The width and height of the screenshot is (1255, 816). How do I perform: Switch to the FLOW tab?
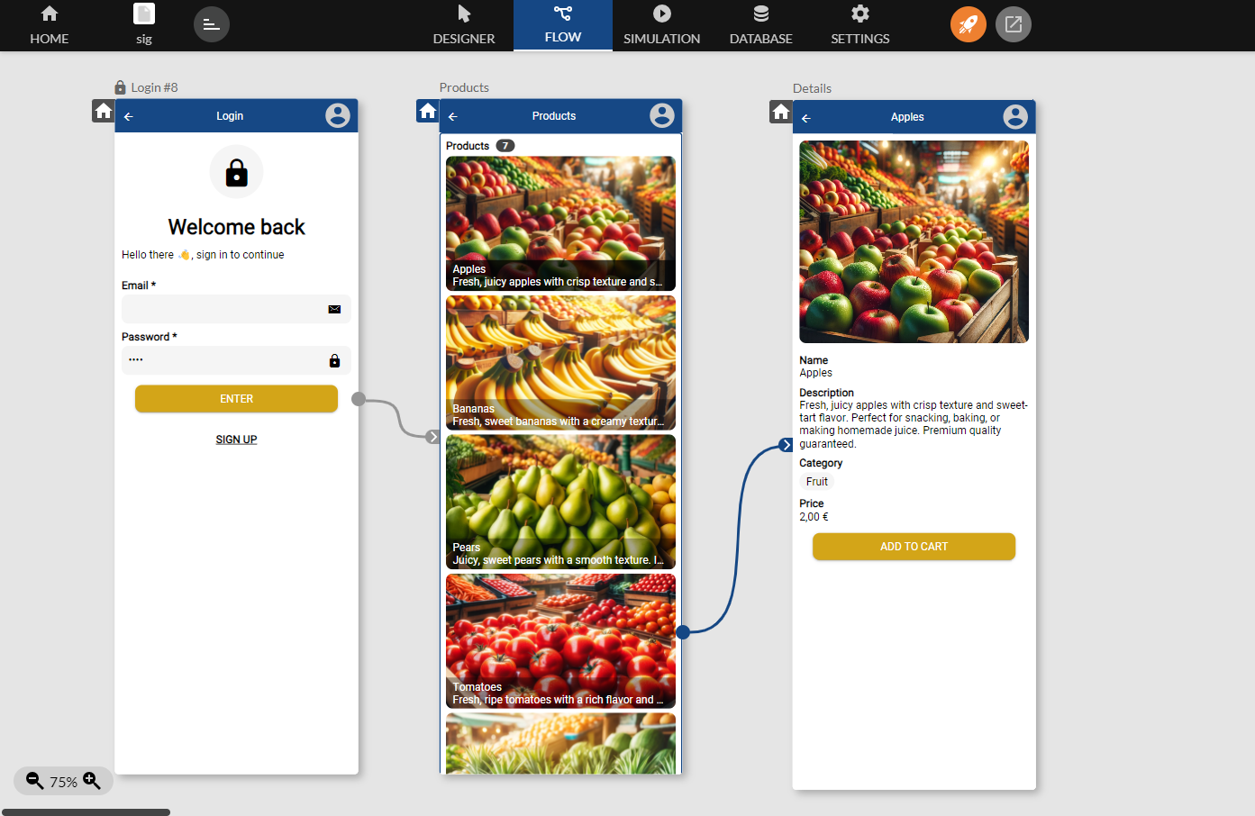pyautogui.click(x=563, y=25)
